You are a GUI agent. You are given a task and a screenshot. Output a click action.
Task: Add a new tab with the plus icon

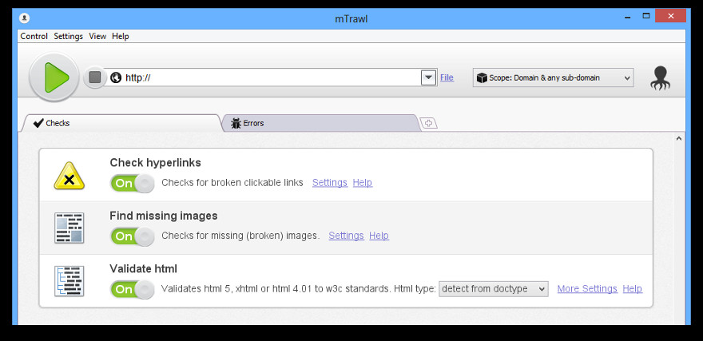point(428,123)
